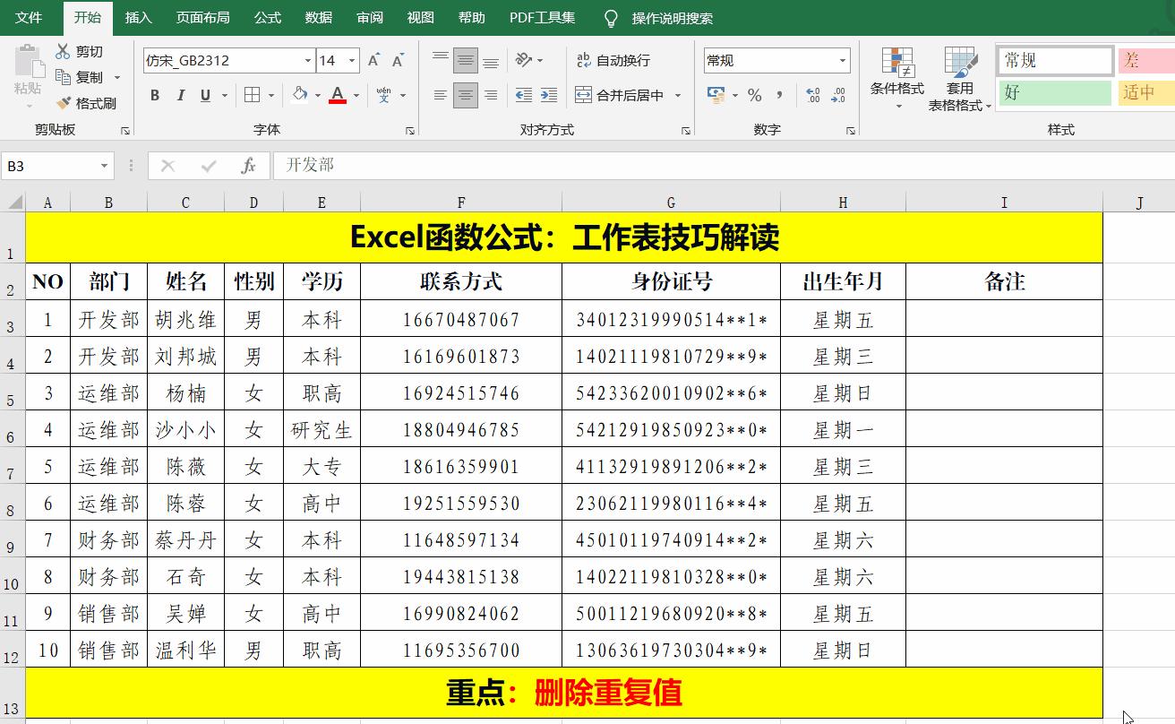Toggle Bold formatting
Image resolution: width=1175 pixels, height=724 pixels.
pyautogui.click(x=153, y=95)
